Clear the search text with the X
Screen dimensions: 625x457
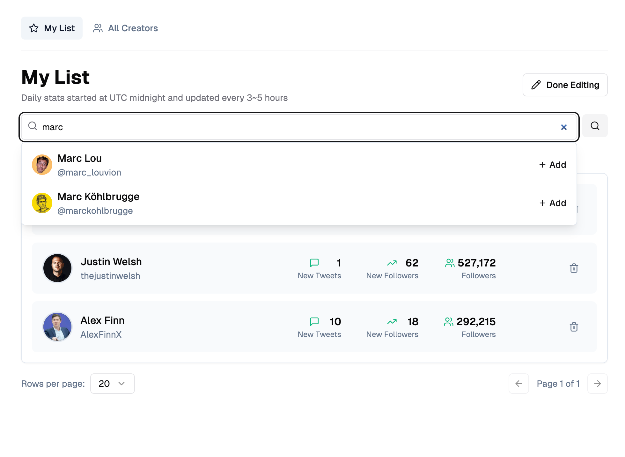click(564, 127)
